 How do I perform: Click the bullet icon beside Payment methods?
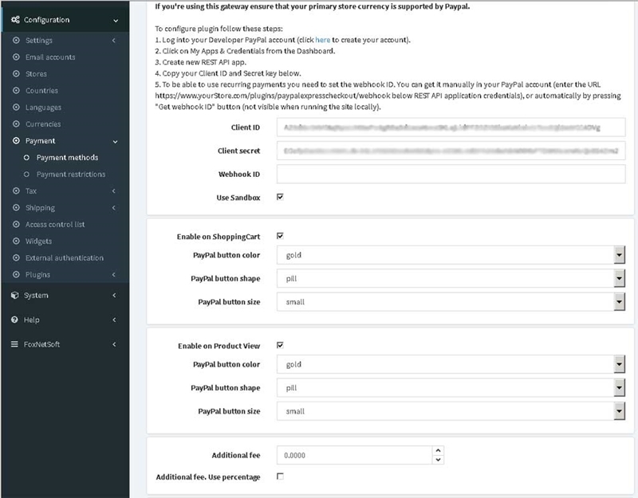point(26,157)
